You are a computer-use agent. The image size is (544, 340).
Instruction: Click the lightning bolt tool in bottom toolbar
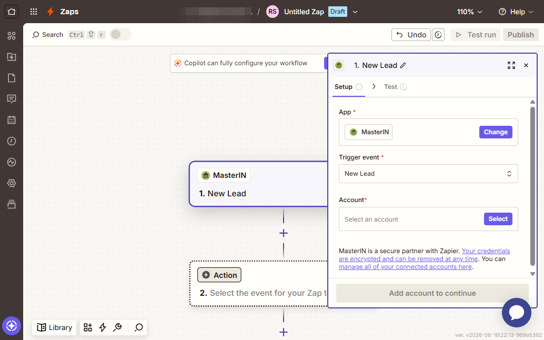pyautogui.click(x=103, y=327)
